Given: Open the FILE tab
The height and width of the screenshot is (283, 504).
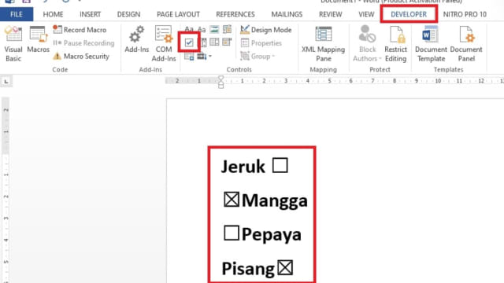Looking at the screenshot, I should (x=17, y=14).
